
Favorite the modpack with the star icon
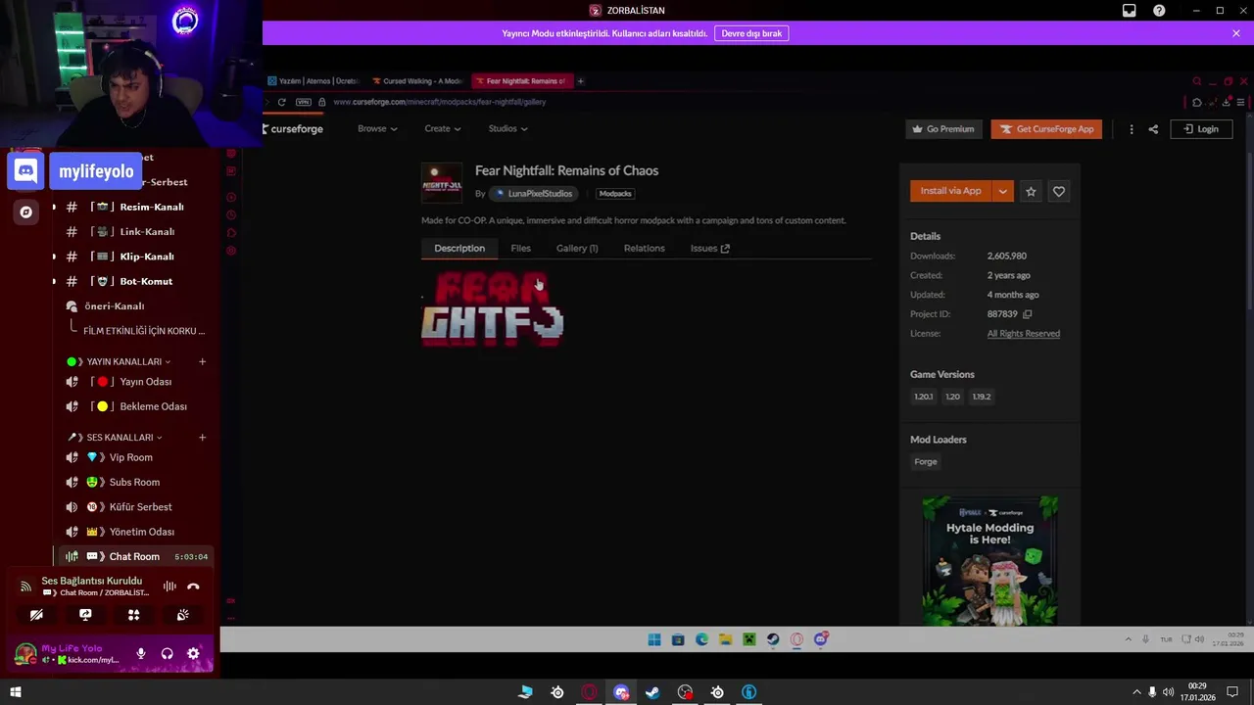click(x=1031, y=192)
